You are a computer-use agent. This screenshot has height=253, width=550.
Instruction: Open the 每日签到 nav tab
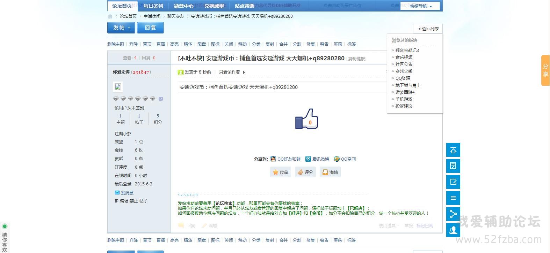(153, 6)
